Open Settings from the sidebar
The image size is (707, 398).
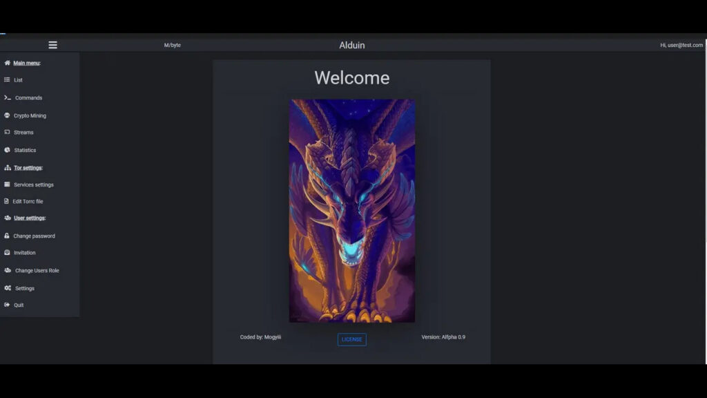point(25,288)
